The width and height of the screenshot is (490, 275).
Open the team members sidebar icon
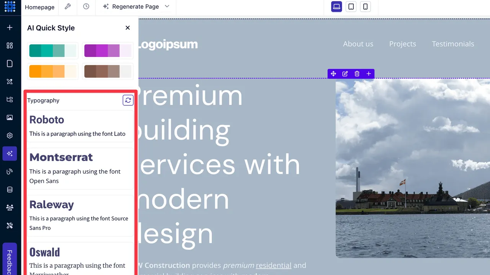(10, 207)
